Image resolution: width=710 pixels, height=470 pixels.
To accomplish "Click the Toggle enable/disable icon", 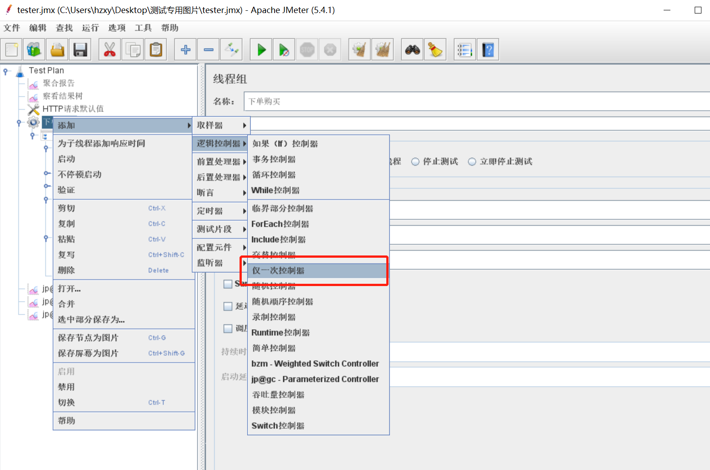I will (x=231, y=49).
